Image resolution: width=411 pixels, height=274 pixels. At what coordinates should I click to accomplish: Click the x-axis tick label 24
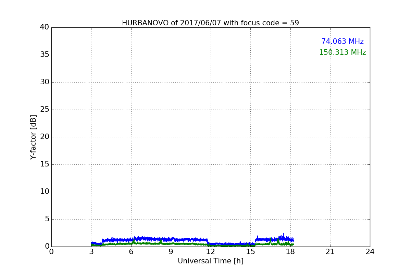[x=370, y=252]
